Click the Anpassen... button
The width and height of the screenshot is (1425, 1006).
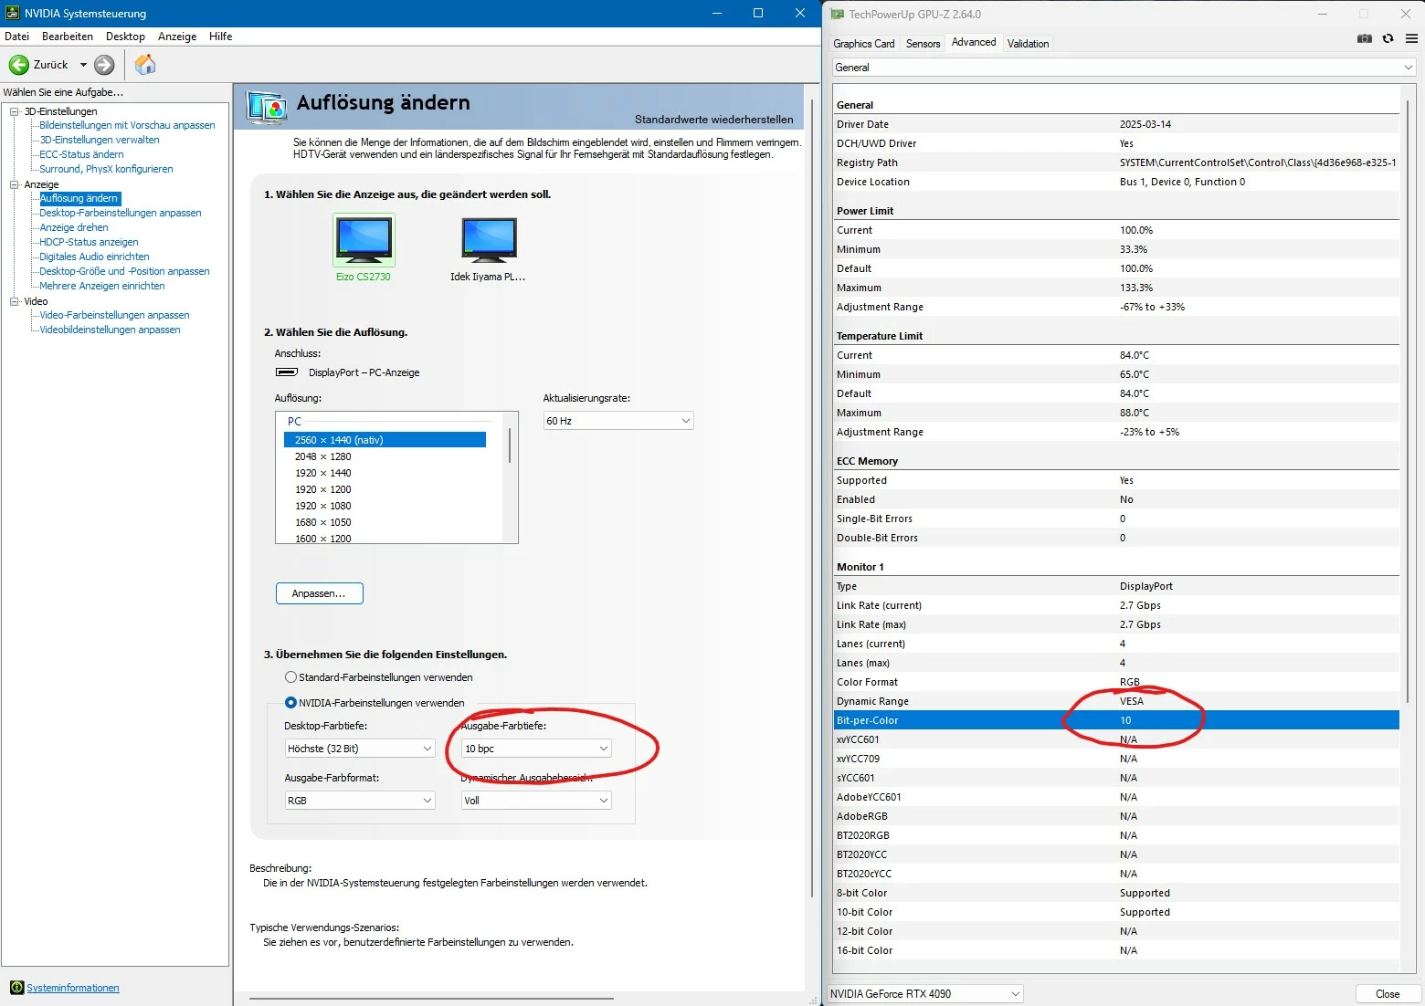tap(320, 593)
